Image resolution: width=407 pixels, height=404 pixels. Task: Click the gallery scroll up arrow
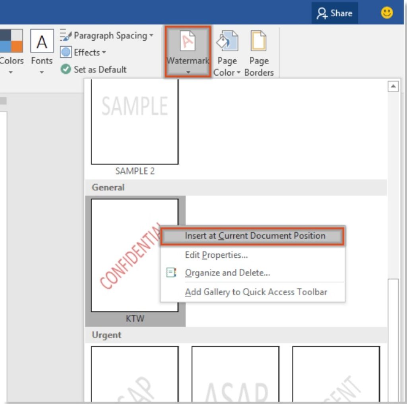[x=393, y=86]
